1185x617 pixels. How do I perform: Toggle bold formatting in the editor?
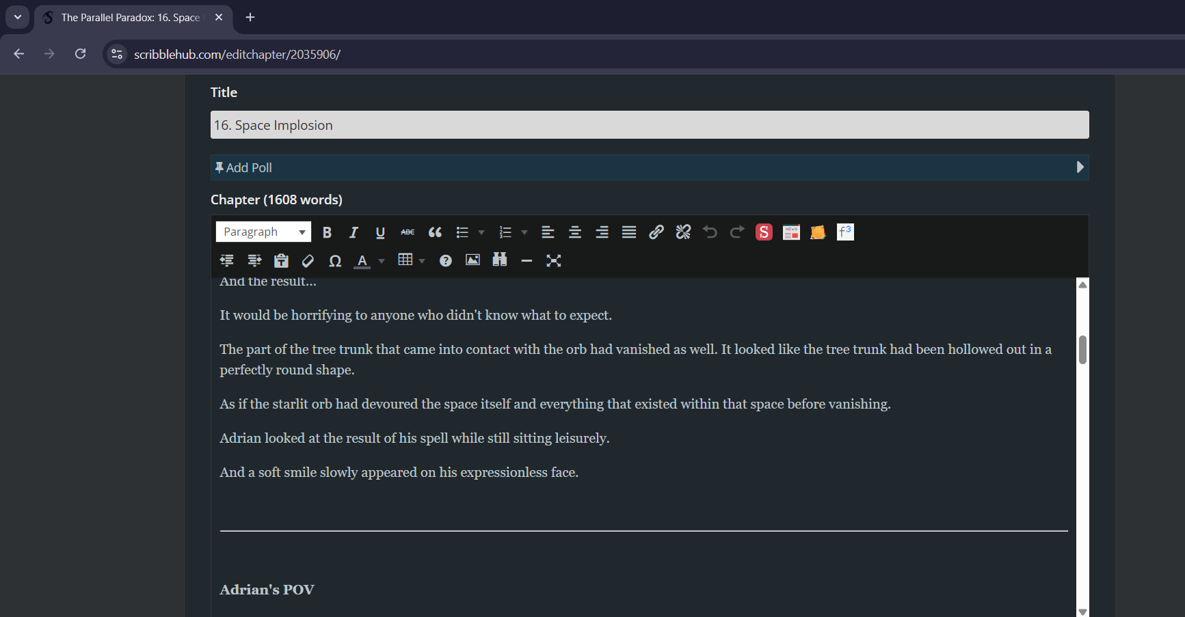pos(327,232)
